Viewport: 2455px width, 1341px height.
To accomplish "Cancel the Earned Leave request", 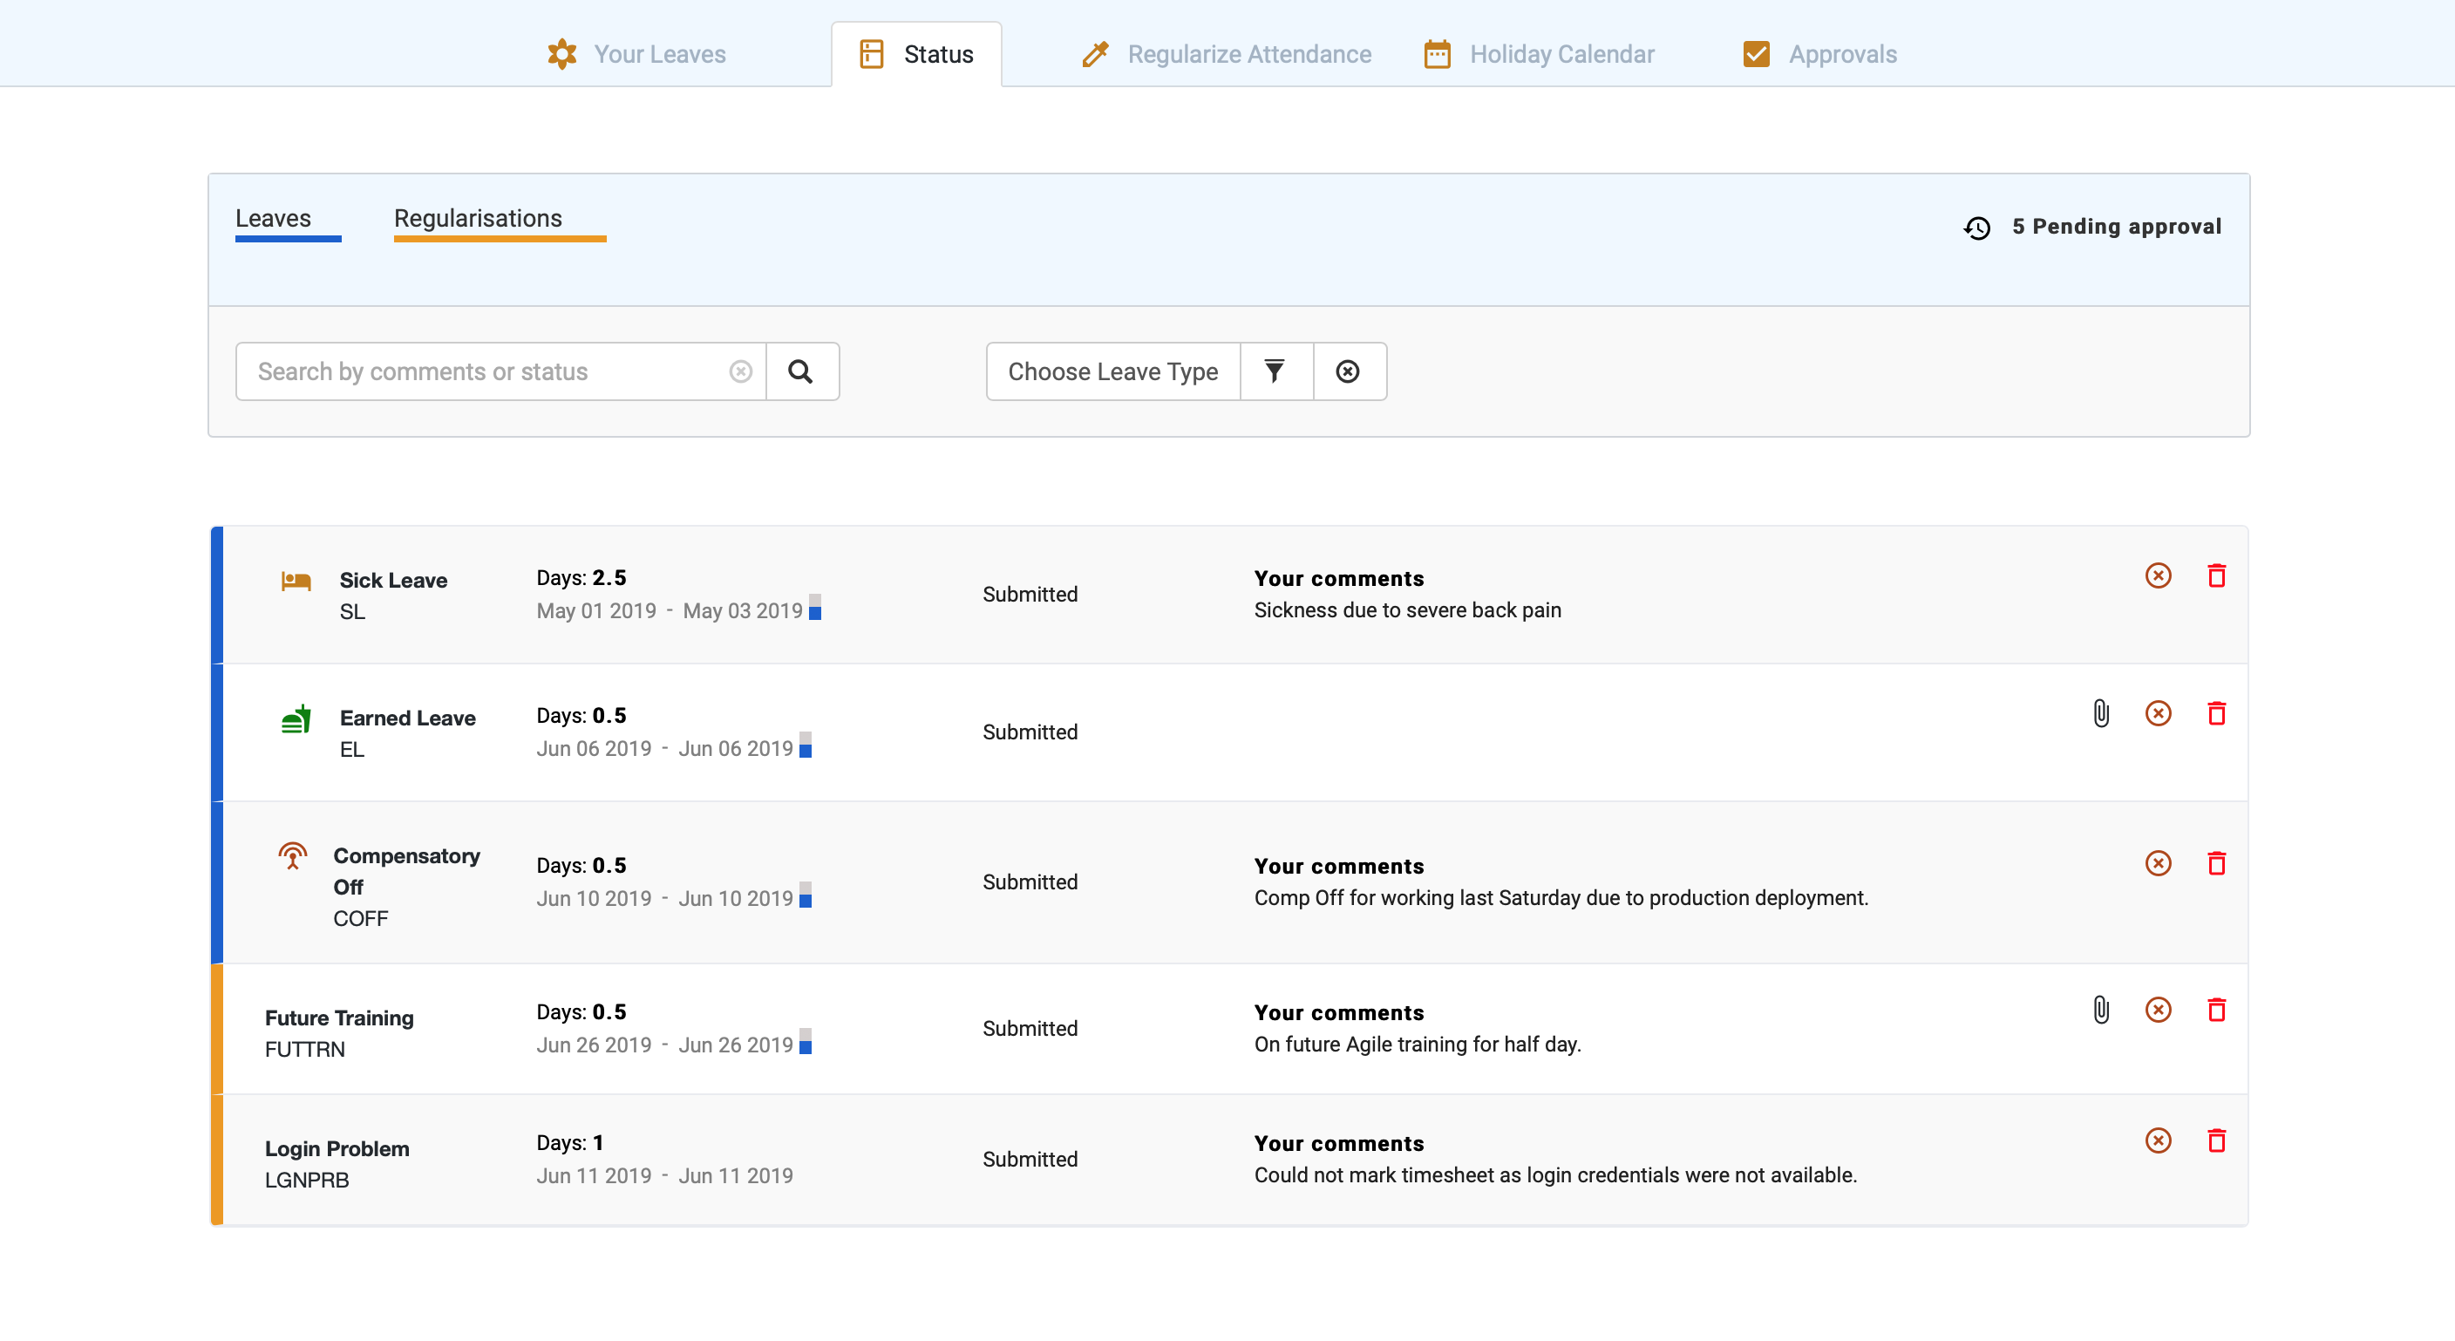I will click(x=2159, y=714).
